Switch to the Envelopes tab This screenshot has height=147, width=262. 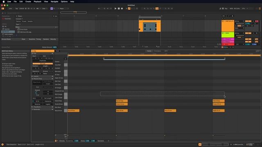pos(158,51)
